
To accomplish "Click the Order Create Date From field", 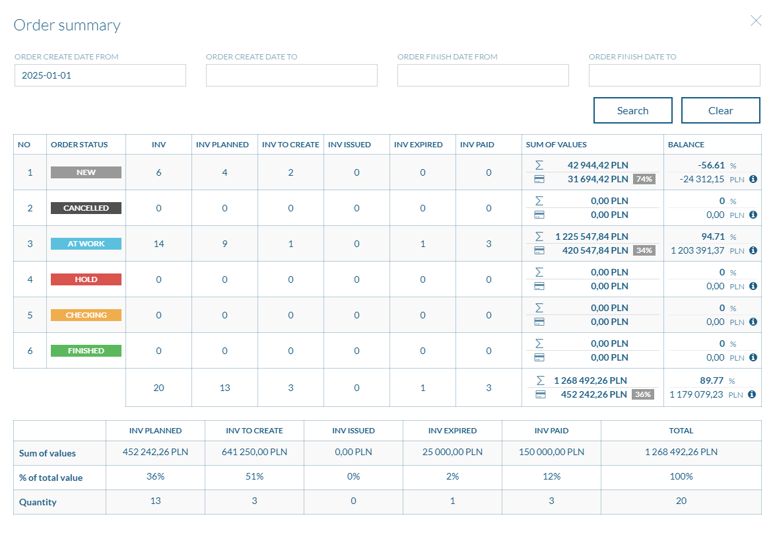I will coord(100,75).
